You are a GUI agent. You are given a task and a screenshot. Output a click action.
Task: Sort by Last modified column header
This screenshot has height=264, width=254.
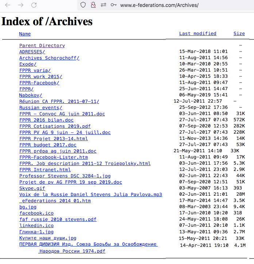tap(198, 34)
